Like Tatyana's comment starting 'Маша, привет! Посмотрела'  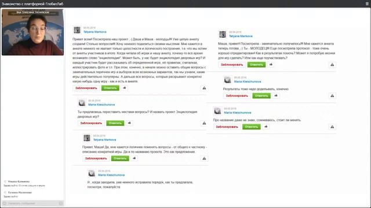tap(271, 64)
